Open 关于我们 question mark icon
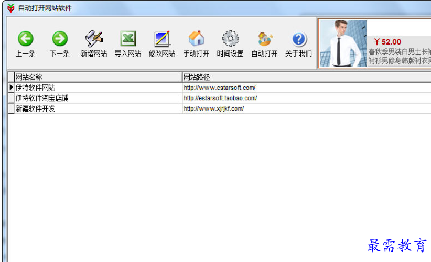The image size is (431, 262). [x=298, y=39]
